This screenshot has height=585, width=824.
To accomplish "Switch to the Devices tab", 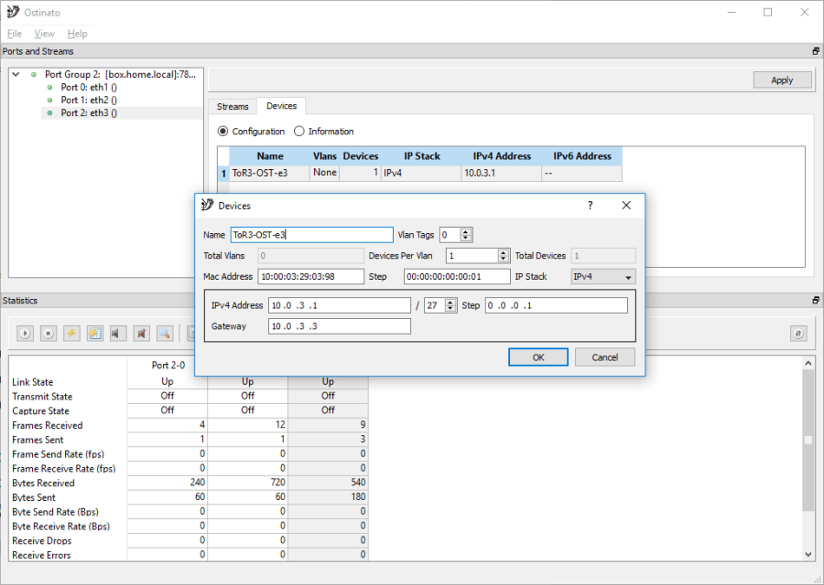I will [x=281, y=106].
